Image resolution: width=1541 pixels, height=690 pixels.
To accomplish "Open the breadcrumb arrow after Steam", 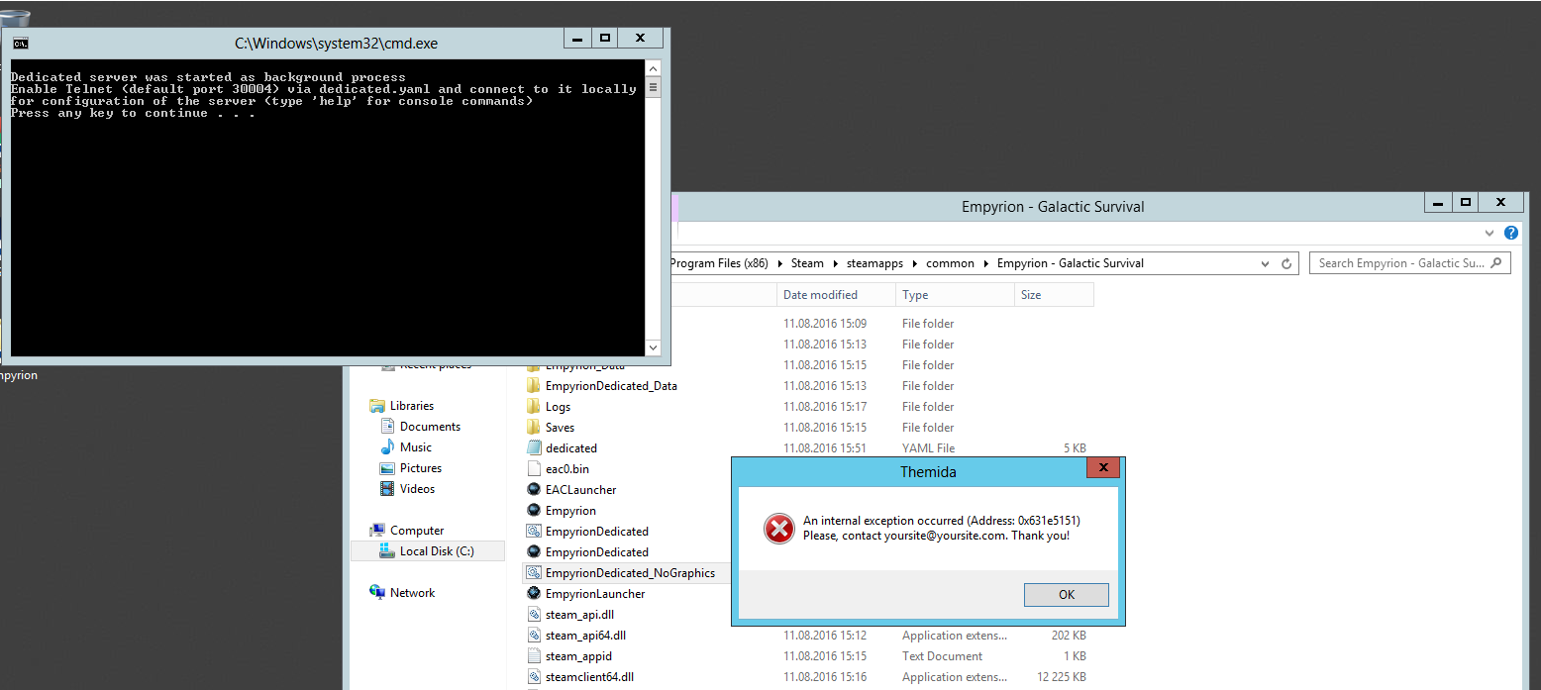I will point(836,264).
